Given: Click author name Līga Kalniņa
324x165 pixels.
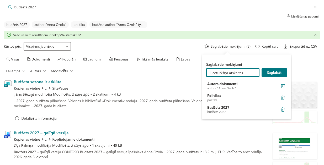Looking at the screenshot, I should pos(24,145).
